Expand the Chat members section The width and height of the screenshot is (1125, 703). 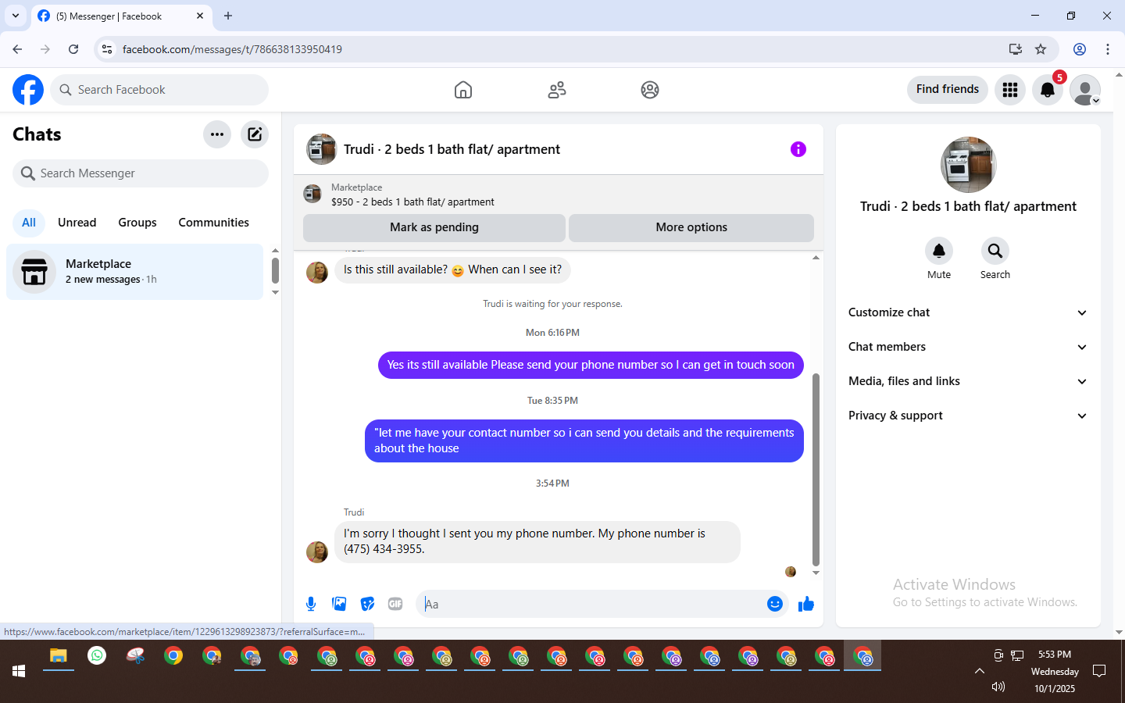[x=968, y=347]
